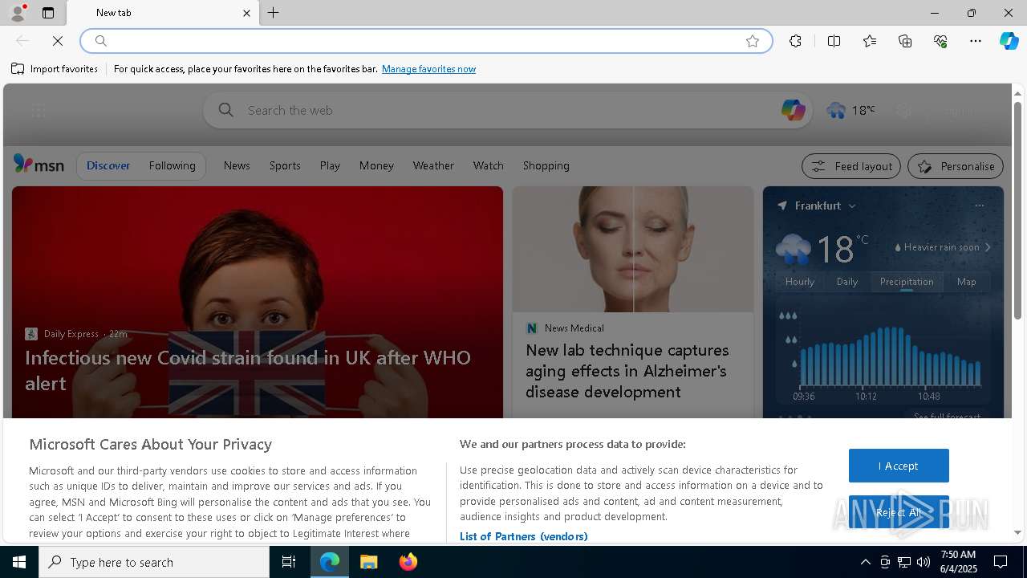Open the Shopping section

[546, 165]
